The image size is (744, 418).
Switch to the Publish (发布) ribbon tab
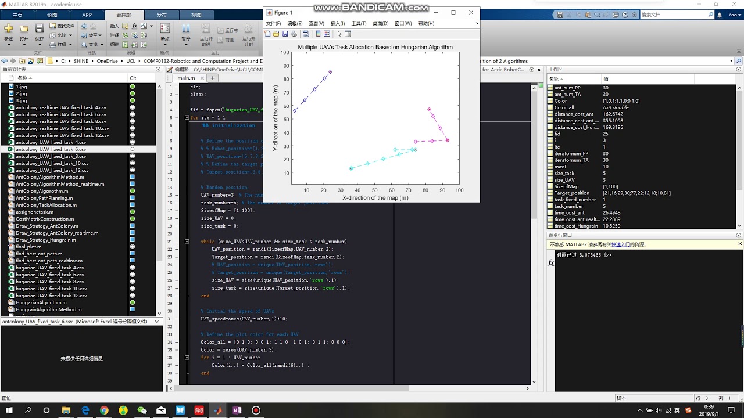(x=162, y=15)
